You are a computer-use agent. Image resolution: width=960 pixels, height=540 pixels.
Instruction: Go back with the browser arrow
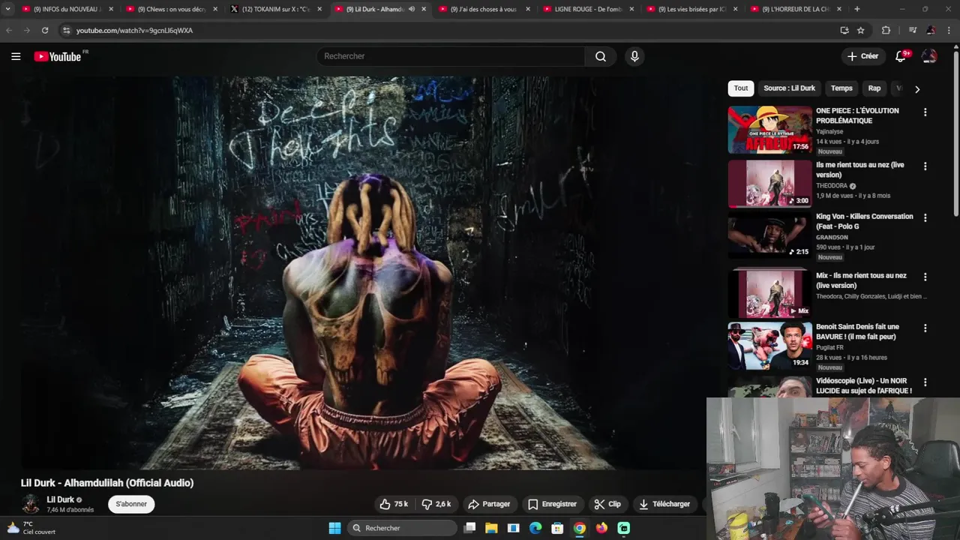pyautogui.click(x=9, y=30)
